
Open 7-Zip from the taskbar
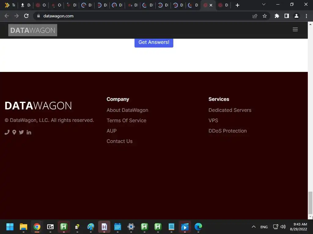pyautogui.click(x=50, y=227)
